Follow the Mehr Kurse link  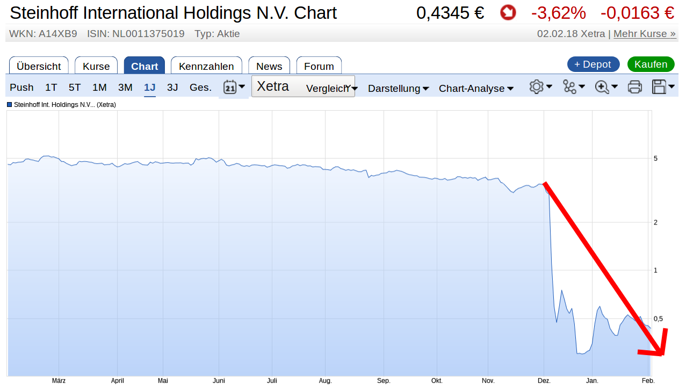644,33
